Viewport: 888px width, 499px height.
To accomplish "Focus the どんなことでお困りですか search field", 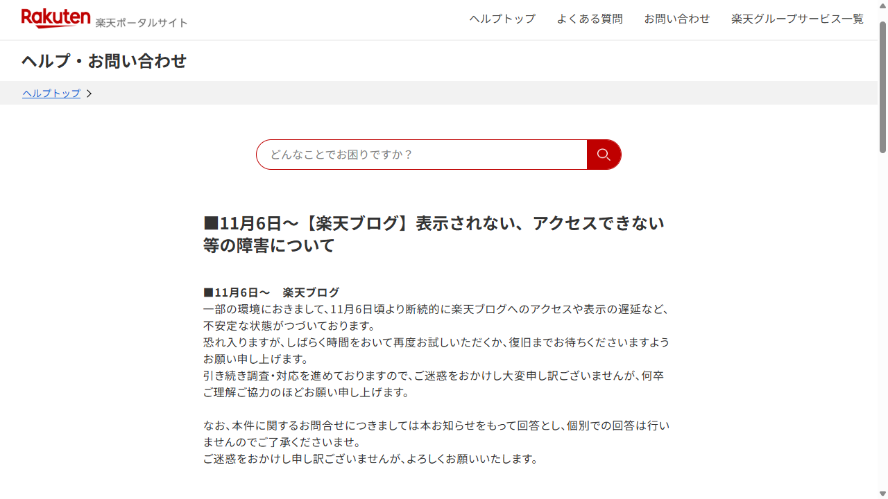I will click(x=422, y=155).
